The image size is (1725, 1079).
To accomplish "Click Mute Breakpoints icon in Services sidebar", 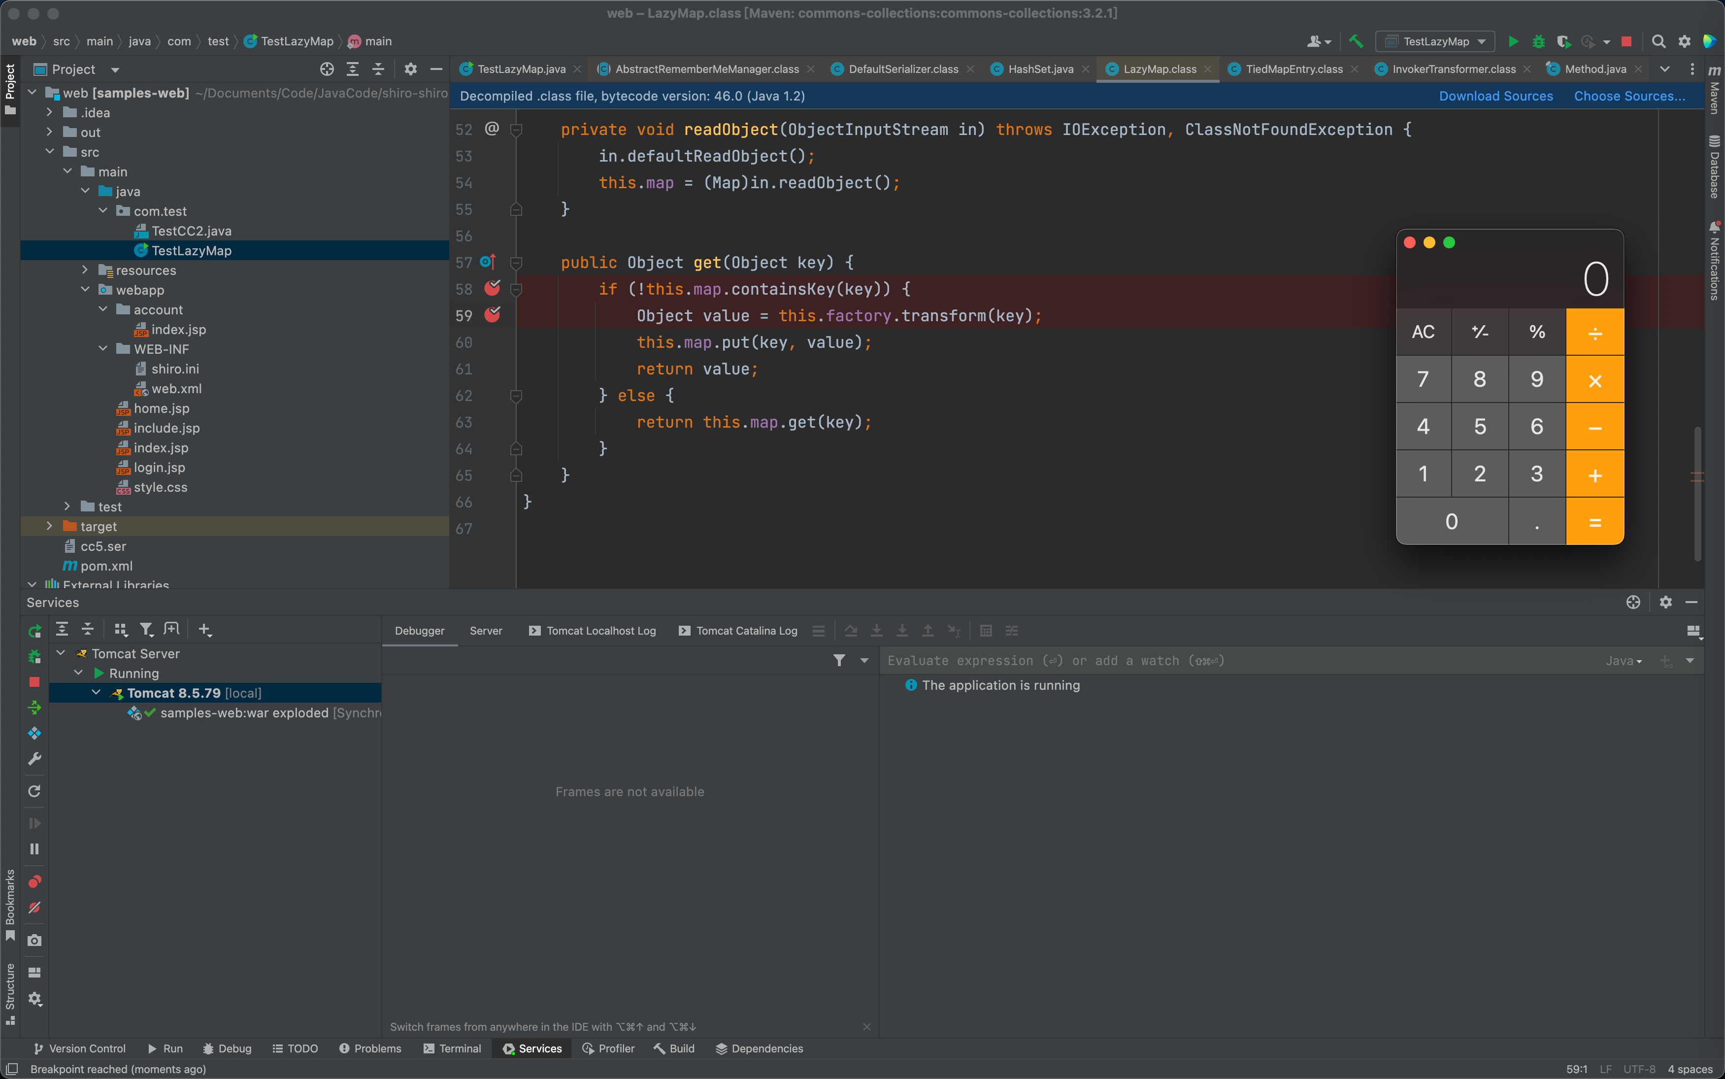I will click(34, 908).
